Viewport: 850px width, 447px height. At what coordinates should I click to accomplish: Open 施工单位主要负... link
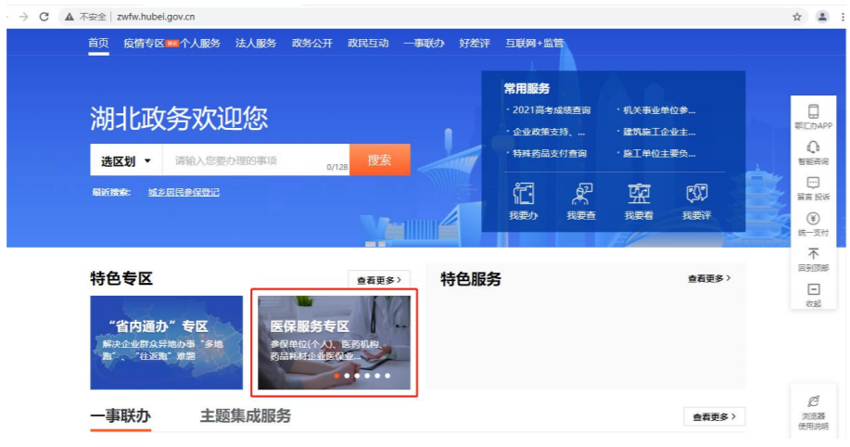click(659, 154)
